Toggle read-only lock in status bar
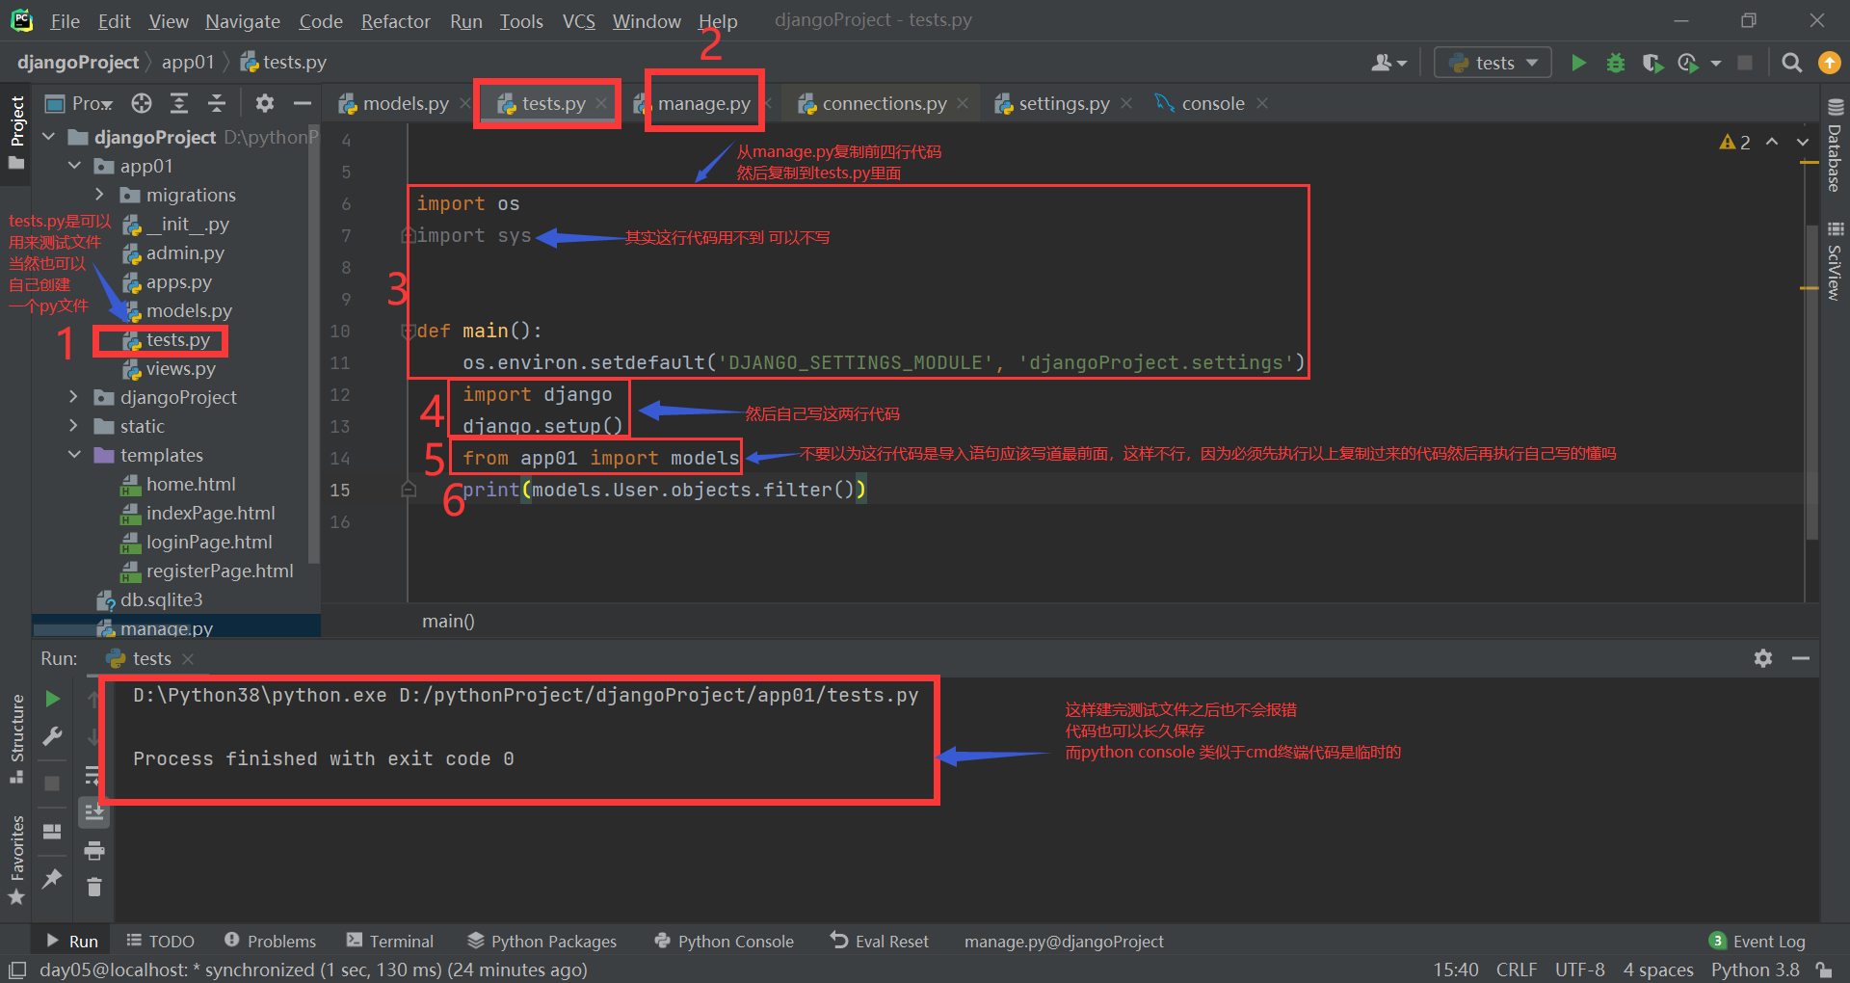The width and height of the screenshot is (1850, 983). point(1824,970)
